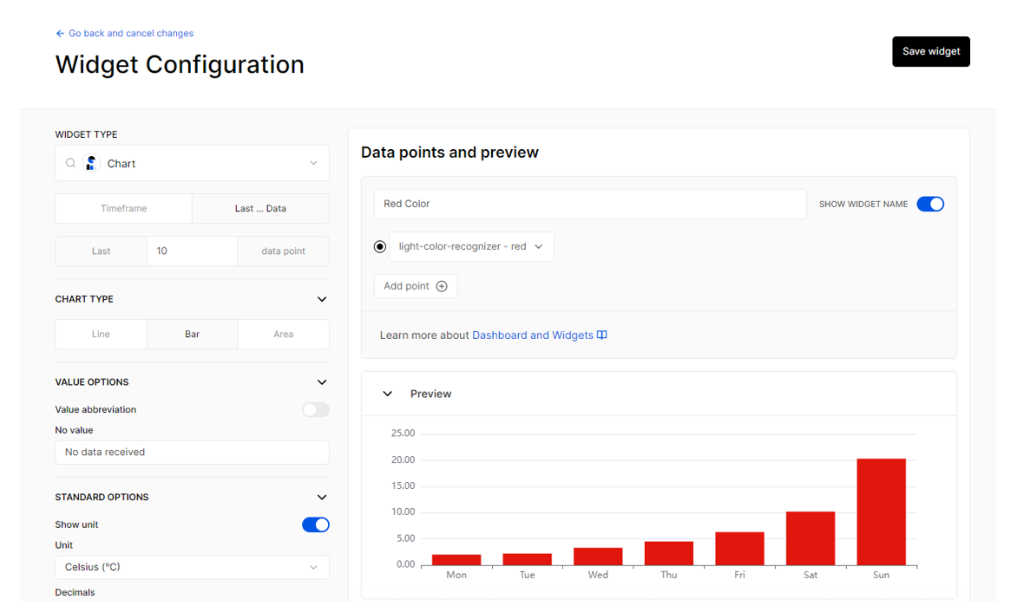This screenshot has height=606, width=1030.
Task: Collapse the Value Options section
Action: click(x=322, y=382)
